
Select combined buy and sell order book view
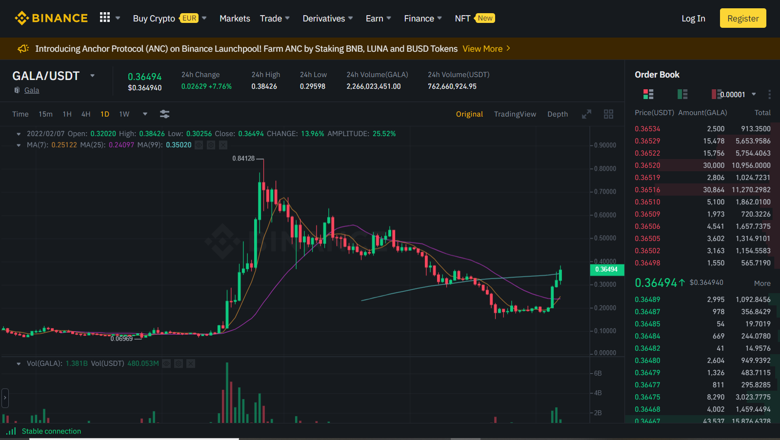648,94
